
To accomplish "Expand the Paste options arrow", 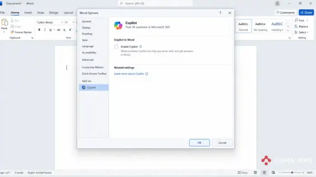I will pos(4,32).
